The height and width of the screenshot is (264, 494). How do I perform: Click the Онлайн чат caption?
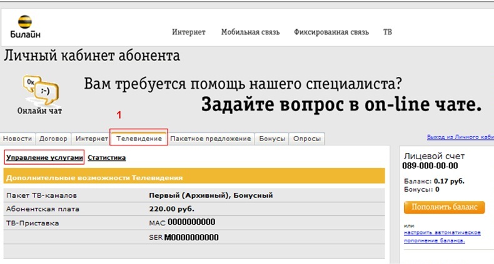coord(39,110)
